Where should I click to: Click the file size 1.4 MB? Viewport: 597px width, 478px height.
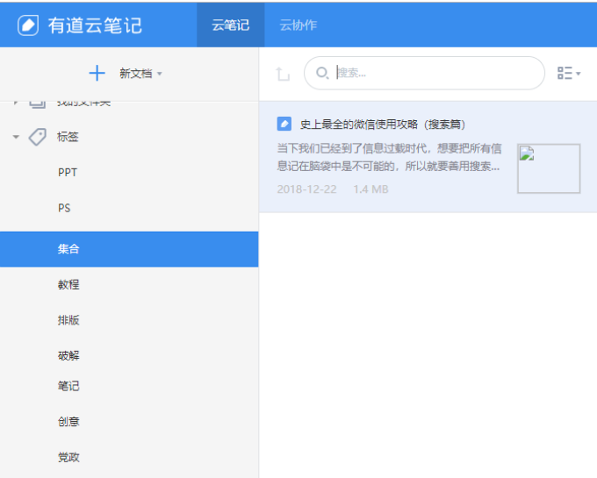click(x=370, y=189)
